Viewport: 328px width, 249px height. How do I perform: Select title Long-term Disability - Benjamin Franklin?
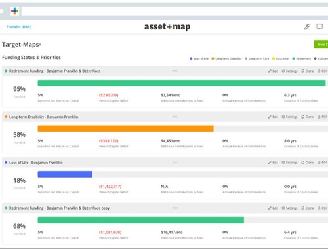click(x=44, y=117)
